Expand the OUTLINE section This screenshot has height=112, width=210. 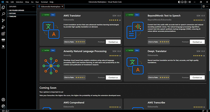(13, 14)
